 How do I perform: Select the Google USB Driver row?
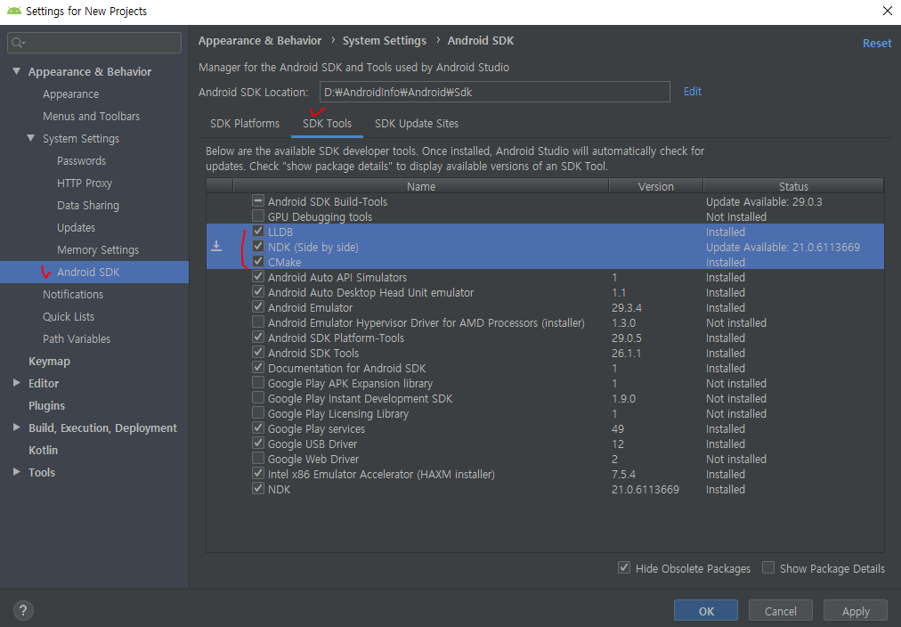(545, 444)
